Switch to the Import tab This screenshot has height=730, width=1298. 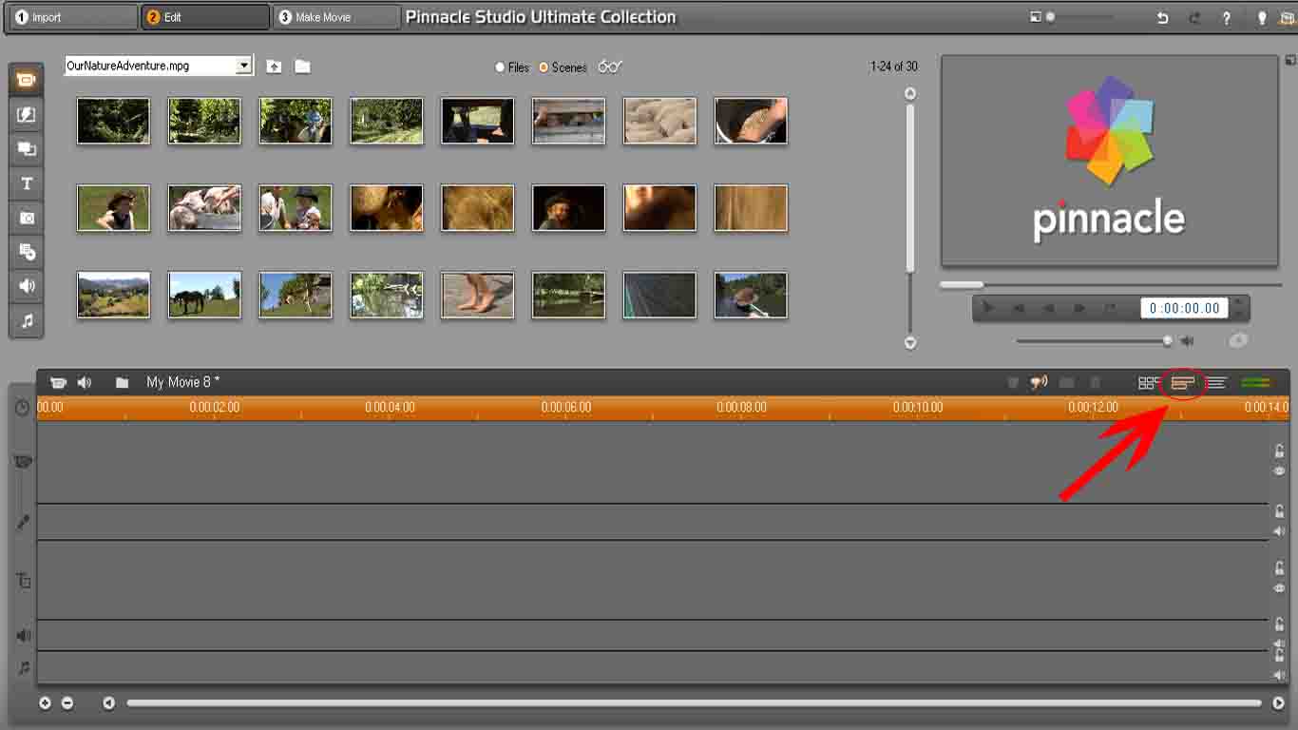pos(74,17)
